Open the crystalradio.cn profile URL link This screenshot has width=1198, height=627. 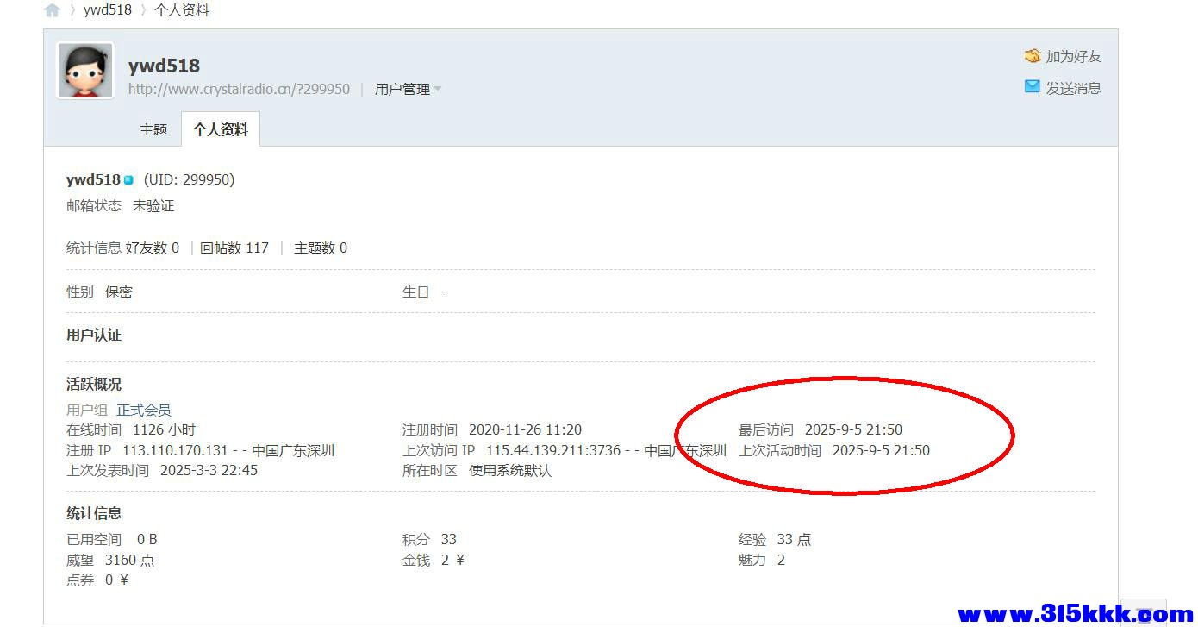[239, 89]
